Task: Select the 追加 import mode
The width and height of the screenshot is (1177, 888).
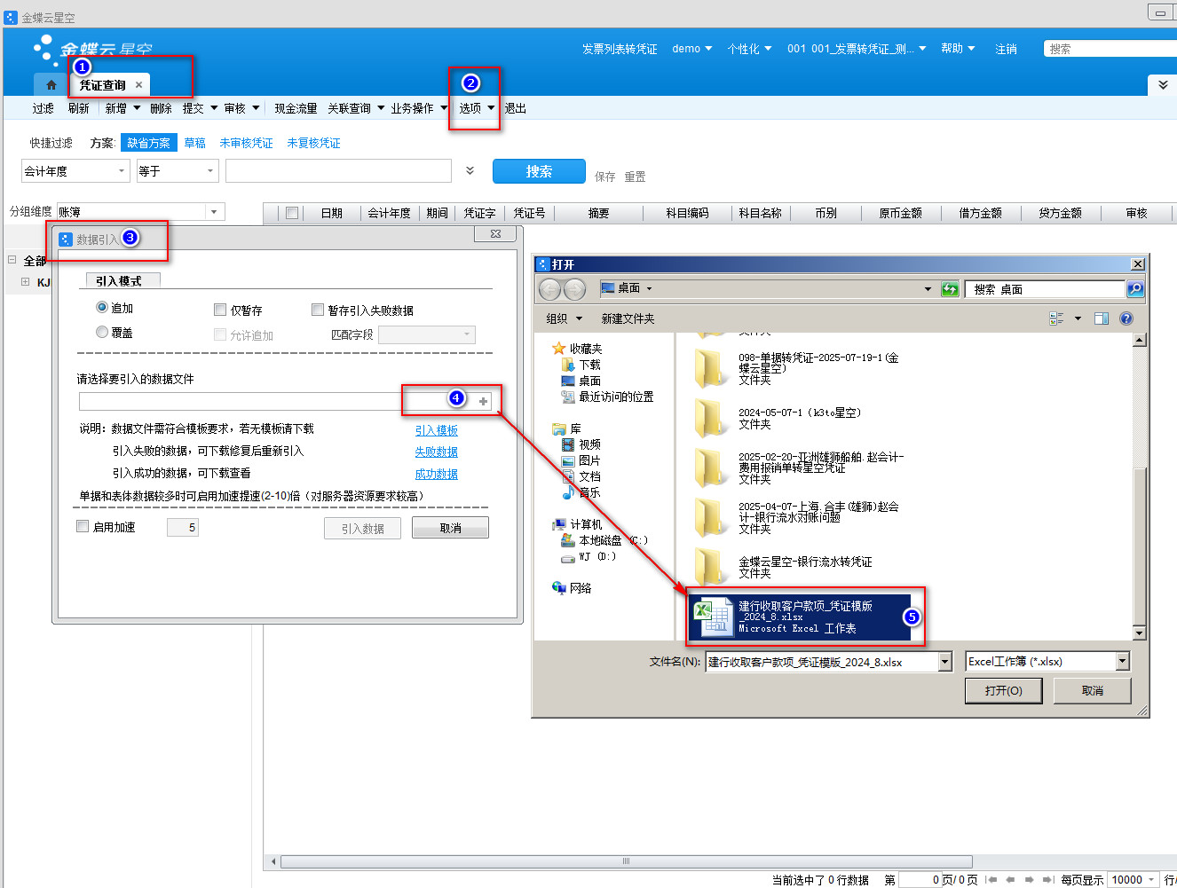Action: (102, 307)
